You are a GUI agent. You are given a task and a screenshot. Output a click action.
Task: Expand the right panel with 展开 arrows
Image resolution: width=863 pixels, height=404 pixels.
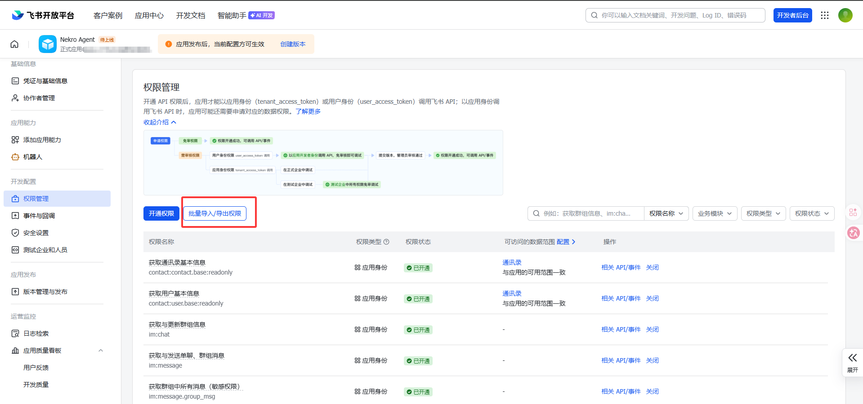coord(852,362)
